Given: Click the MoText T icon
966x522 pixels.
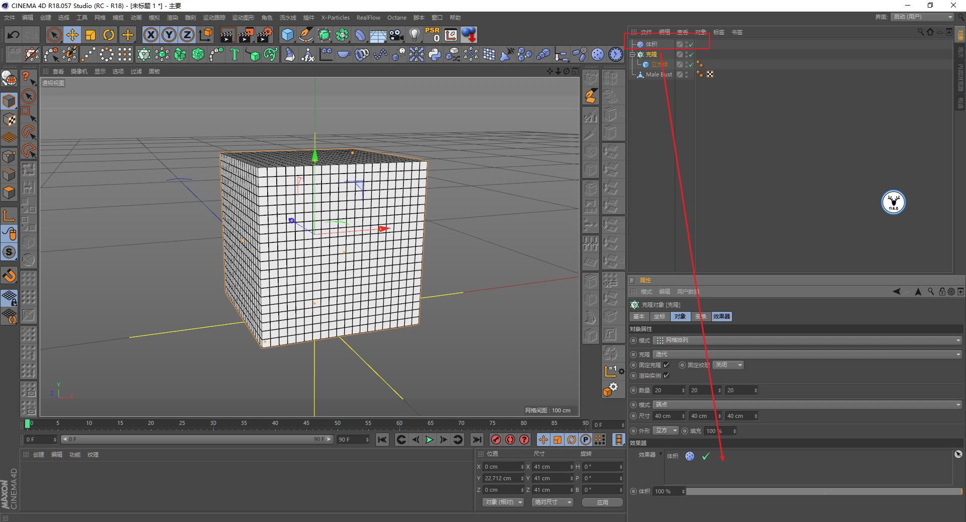Looking at the screenshot, I should point(234,54).
